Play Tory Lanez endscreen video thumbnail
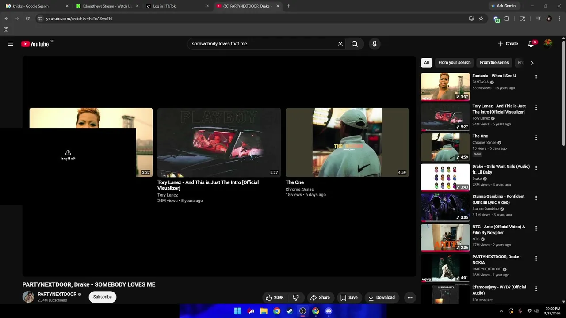 click(x=219, y=142)
